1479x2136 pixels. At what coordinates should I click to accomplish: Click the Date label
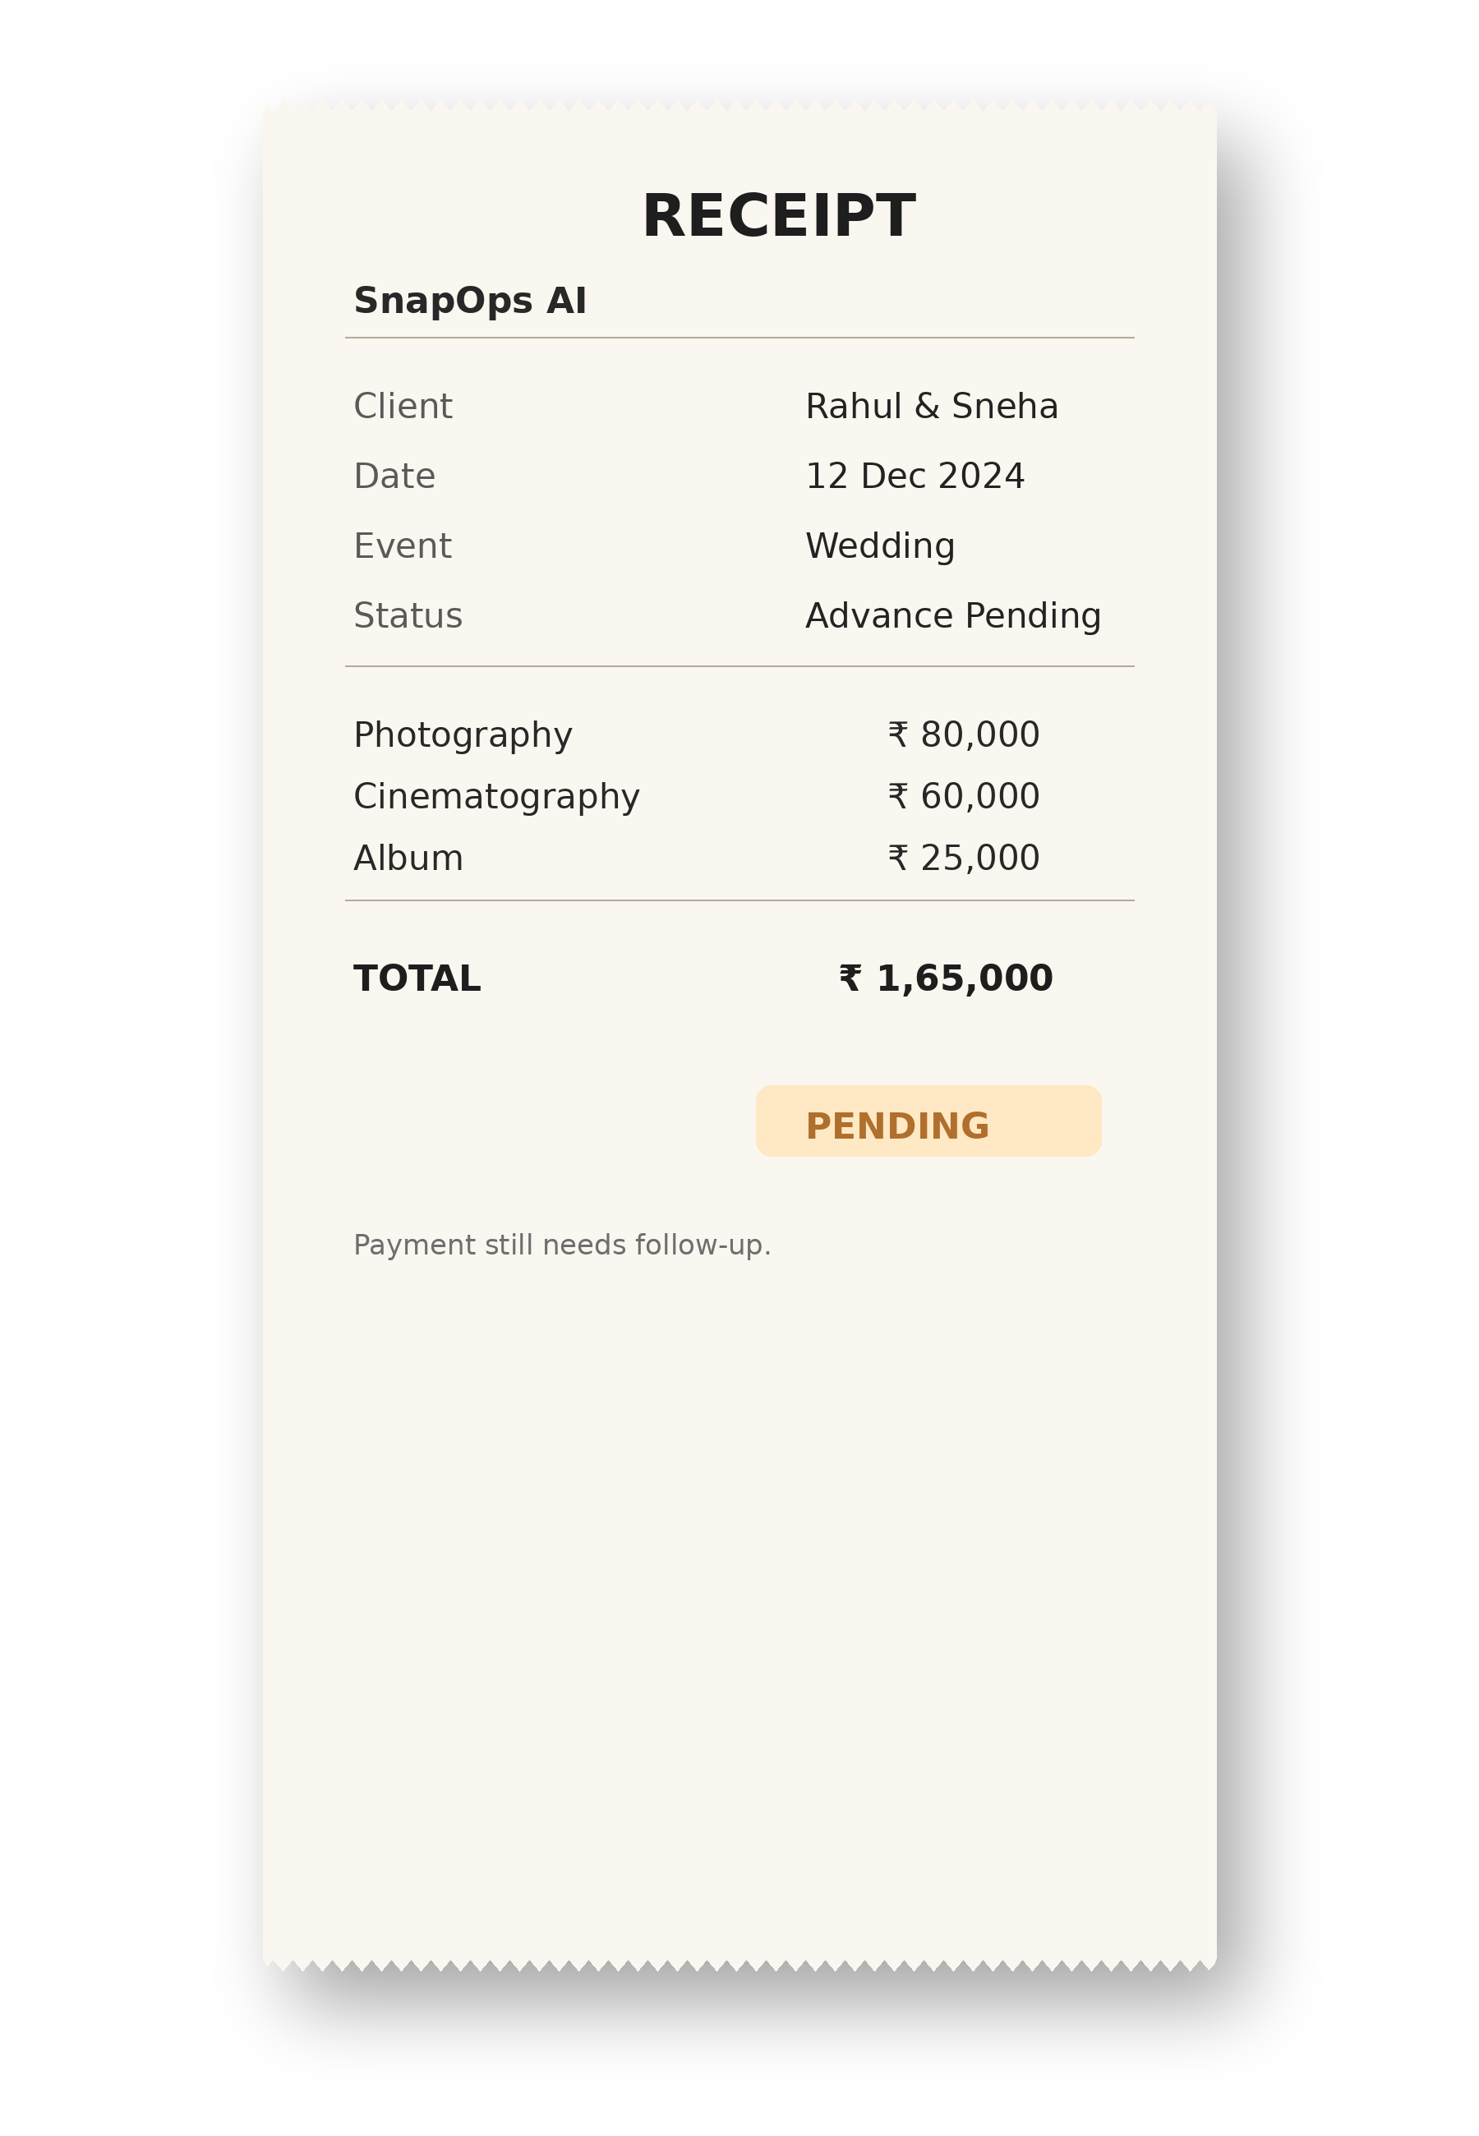394,476
